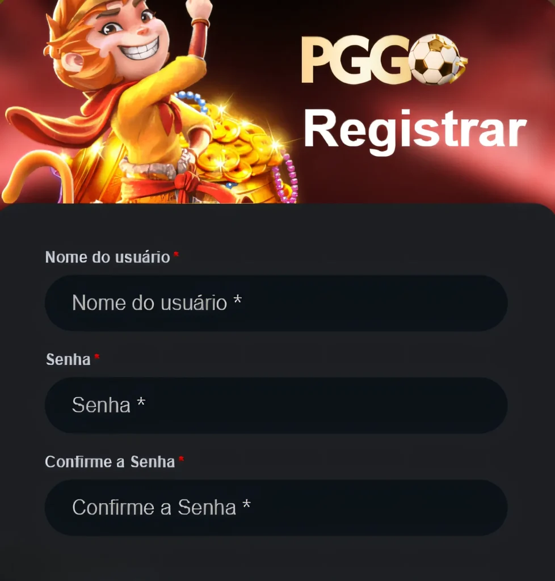Click the soccer ball icon in the PGGO logo
This screenshot has width=555, height=581.
pos(437,59)
